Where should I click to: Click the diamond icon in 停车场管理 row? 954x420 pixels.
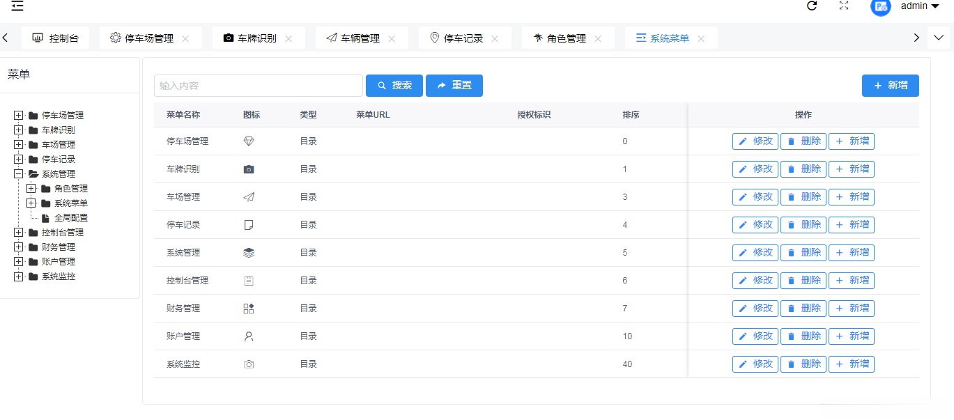[x=249, y=141]
